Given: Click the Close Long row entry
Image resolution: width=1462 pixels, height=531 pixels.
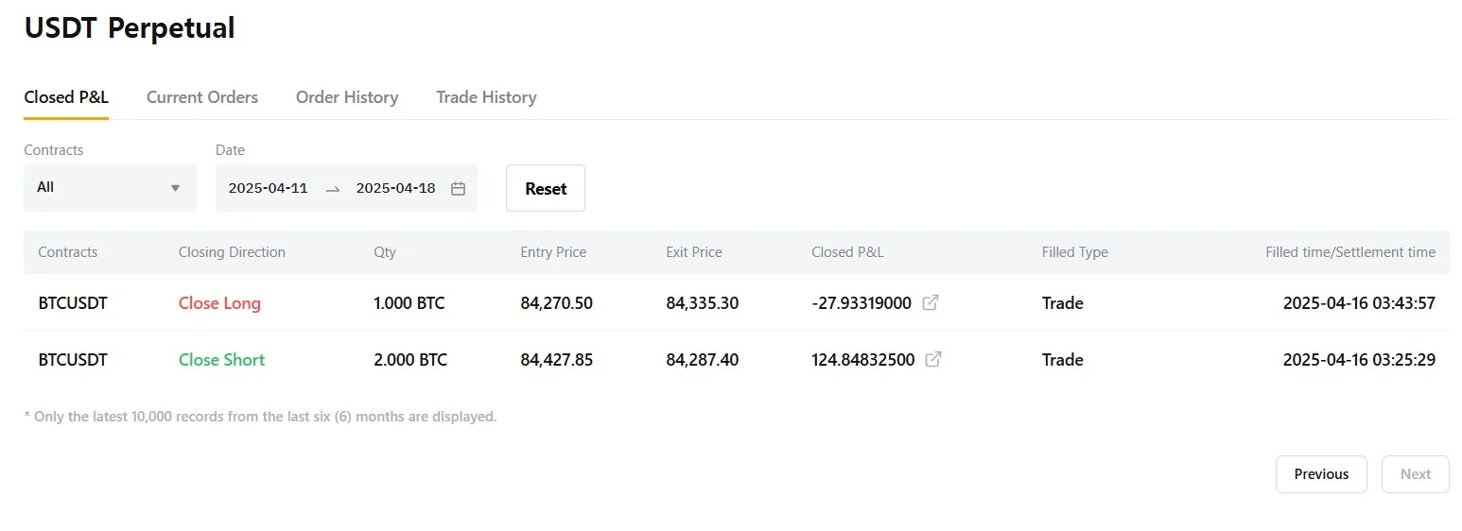Looking at the screenshot, I should [x=219, y=303].
